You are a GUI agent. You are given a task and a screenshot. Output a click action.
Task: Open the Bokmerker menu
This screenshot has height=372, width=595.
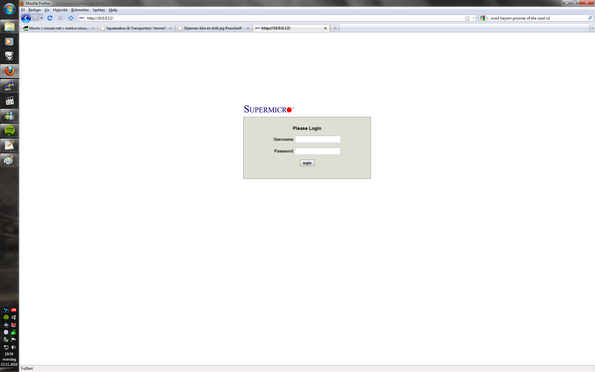(80, 10)
